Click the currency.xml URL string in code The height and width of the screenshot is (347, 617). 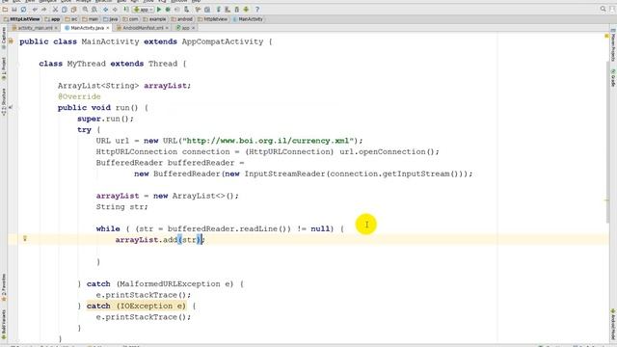(268, 141)
